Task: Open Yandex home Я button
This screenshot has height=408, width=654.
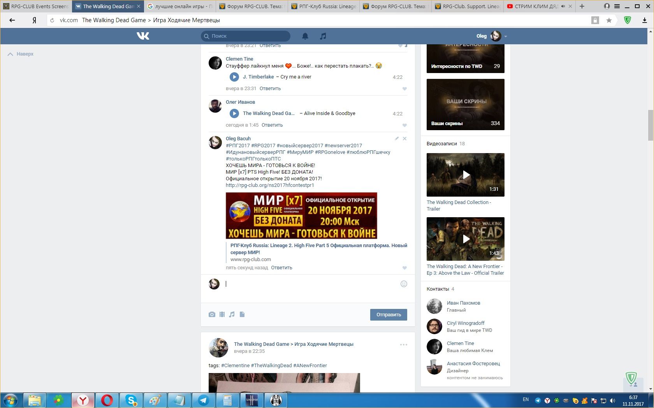Action: click(34, 20)
